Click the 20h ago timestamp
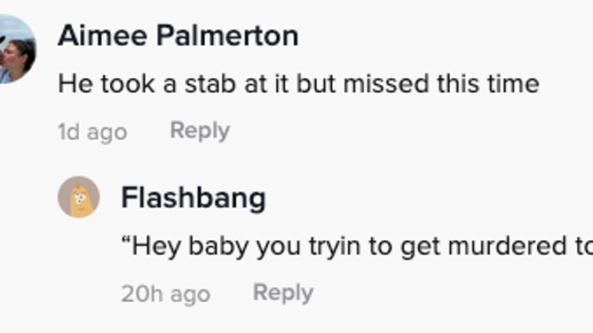Image resolution: width=593 pixels, height=333 pixels. [166, 294]
